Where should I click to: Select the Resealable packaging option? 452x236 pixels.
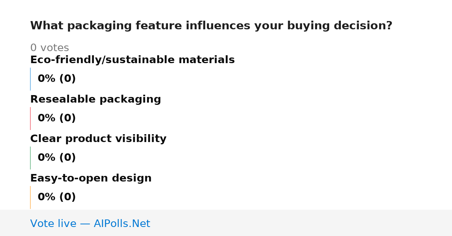(x=96, y=99)
